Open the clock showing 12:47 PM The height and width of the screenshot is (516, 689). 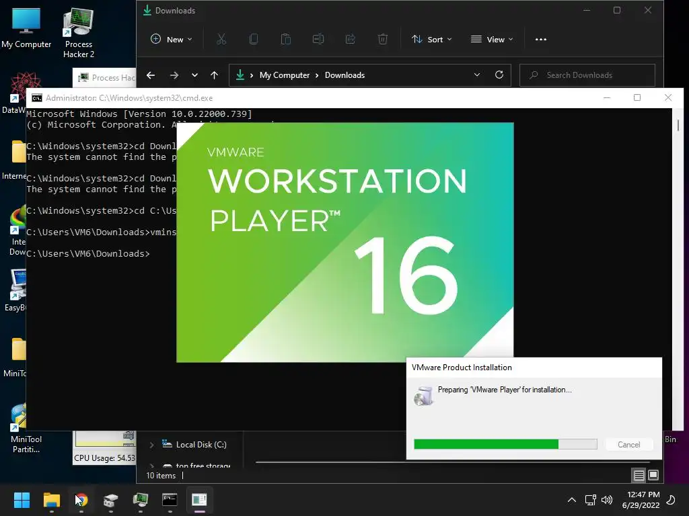(x=641, y=500)
